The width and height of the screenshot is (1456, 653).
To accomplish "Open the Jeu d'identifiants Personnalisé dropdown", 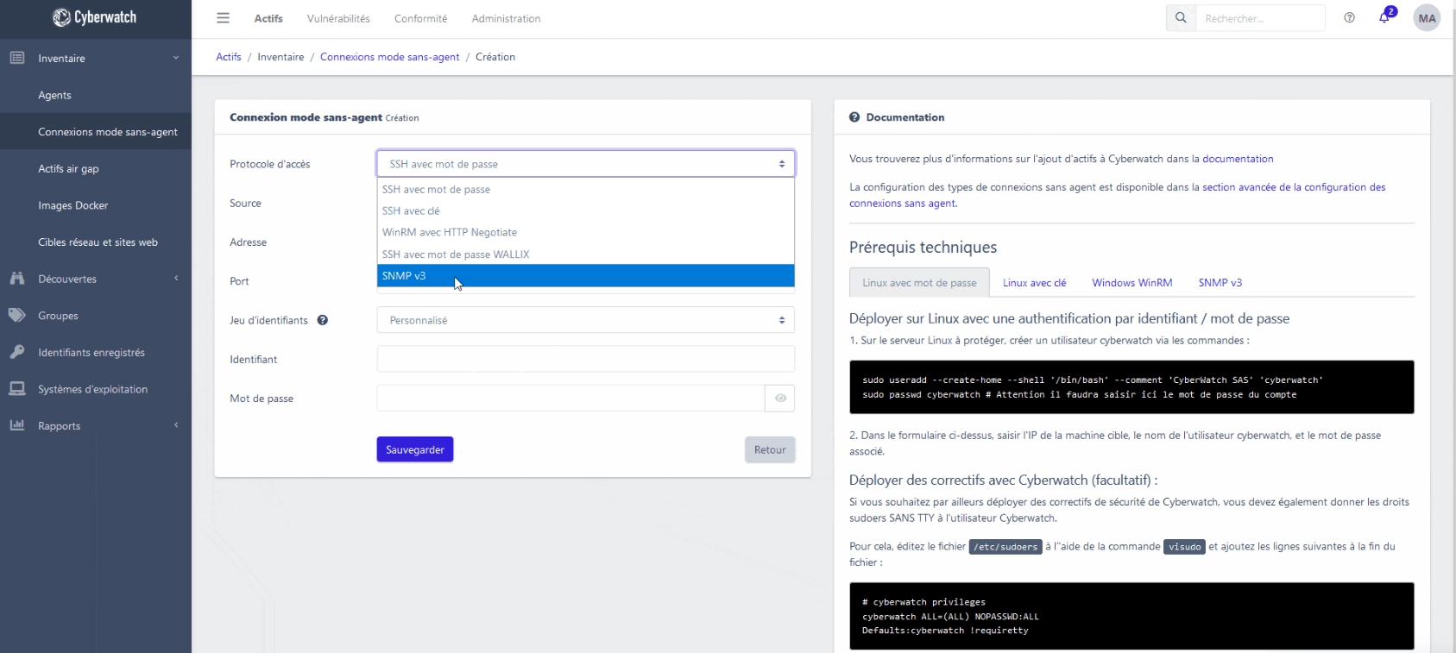I will [x=586, y=320].
